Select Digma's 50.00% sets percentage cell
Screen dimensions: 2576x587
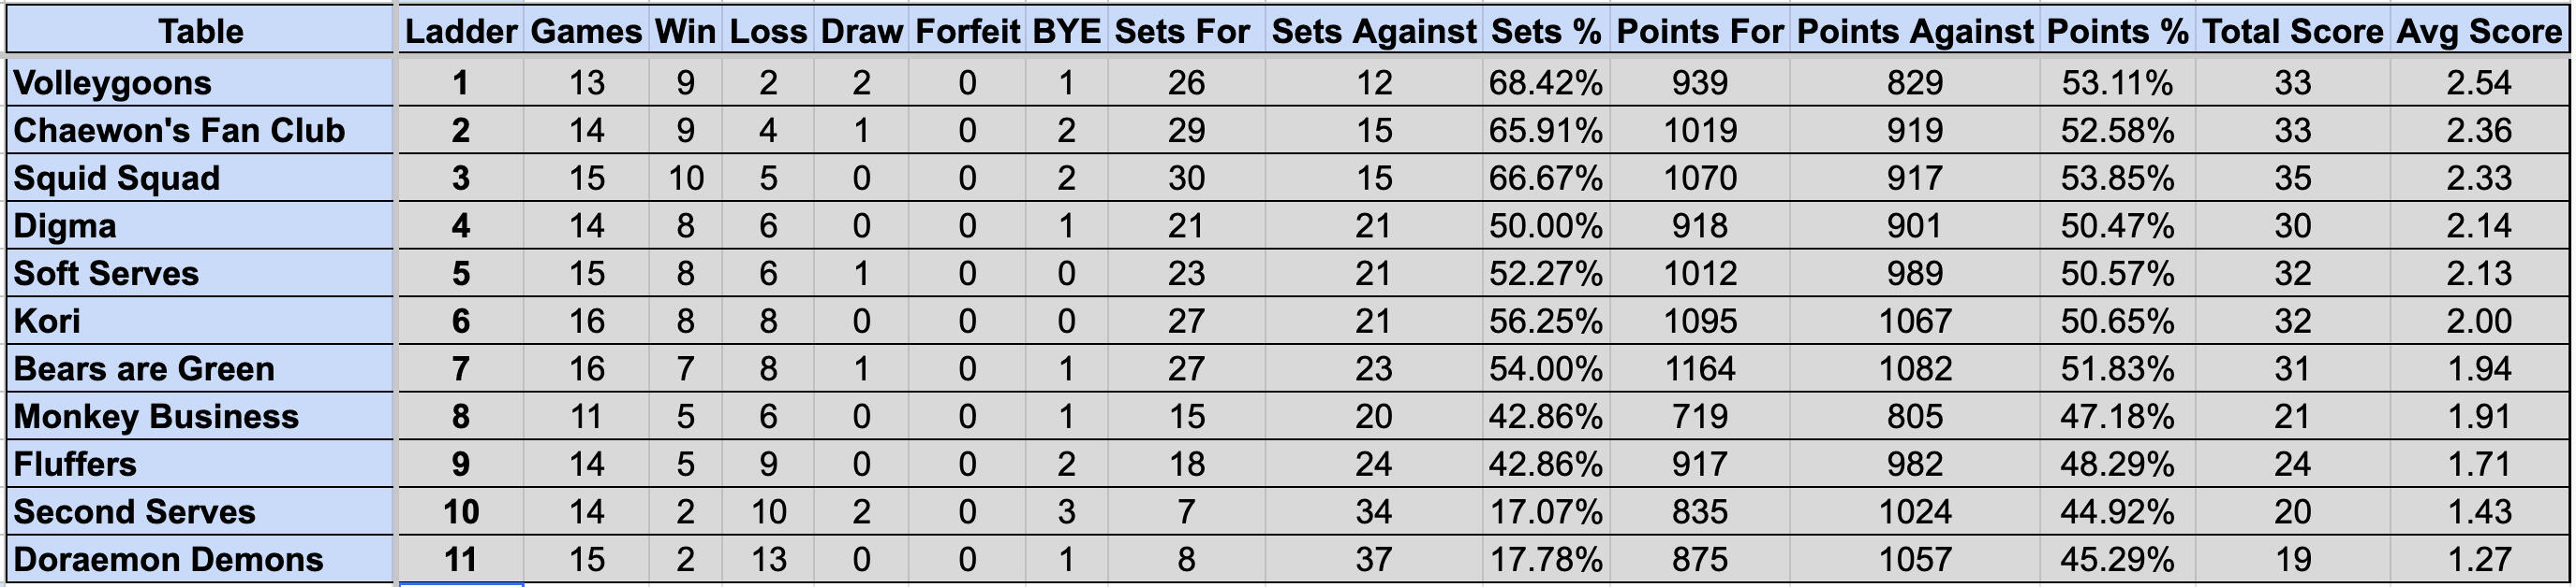pos(1546,225)
